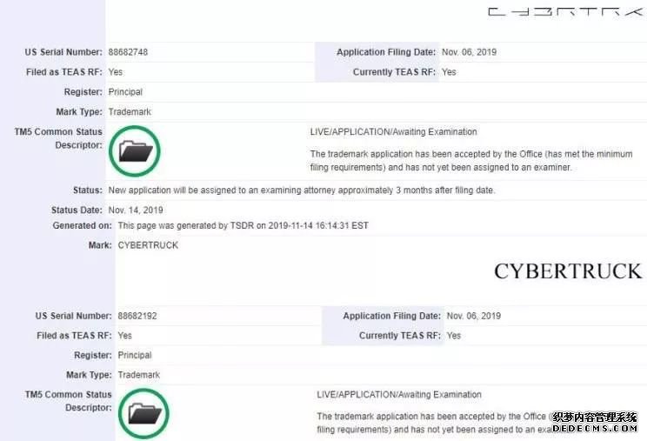The image size is (647, 441).
Task: Click the first record's 'Principal' register value
Action: [125, 92]
